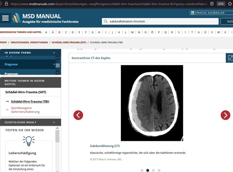Go to previous image with left arrow
Viewport: 233px width, 172px height.
click(x=78, y=115)
